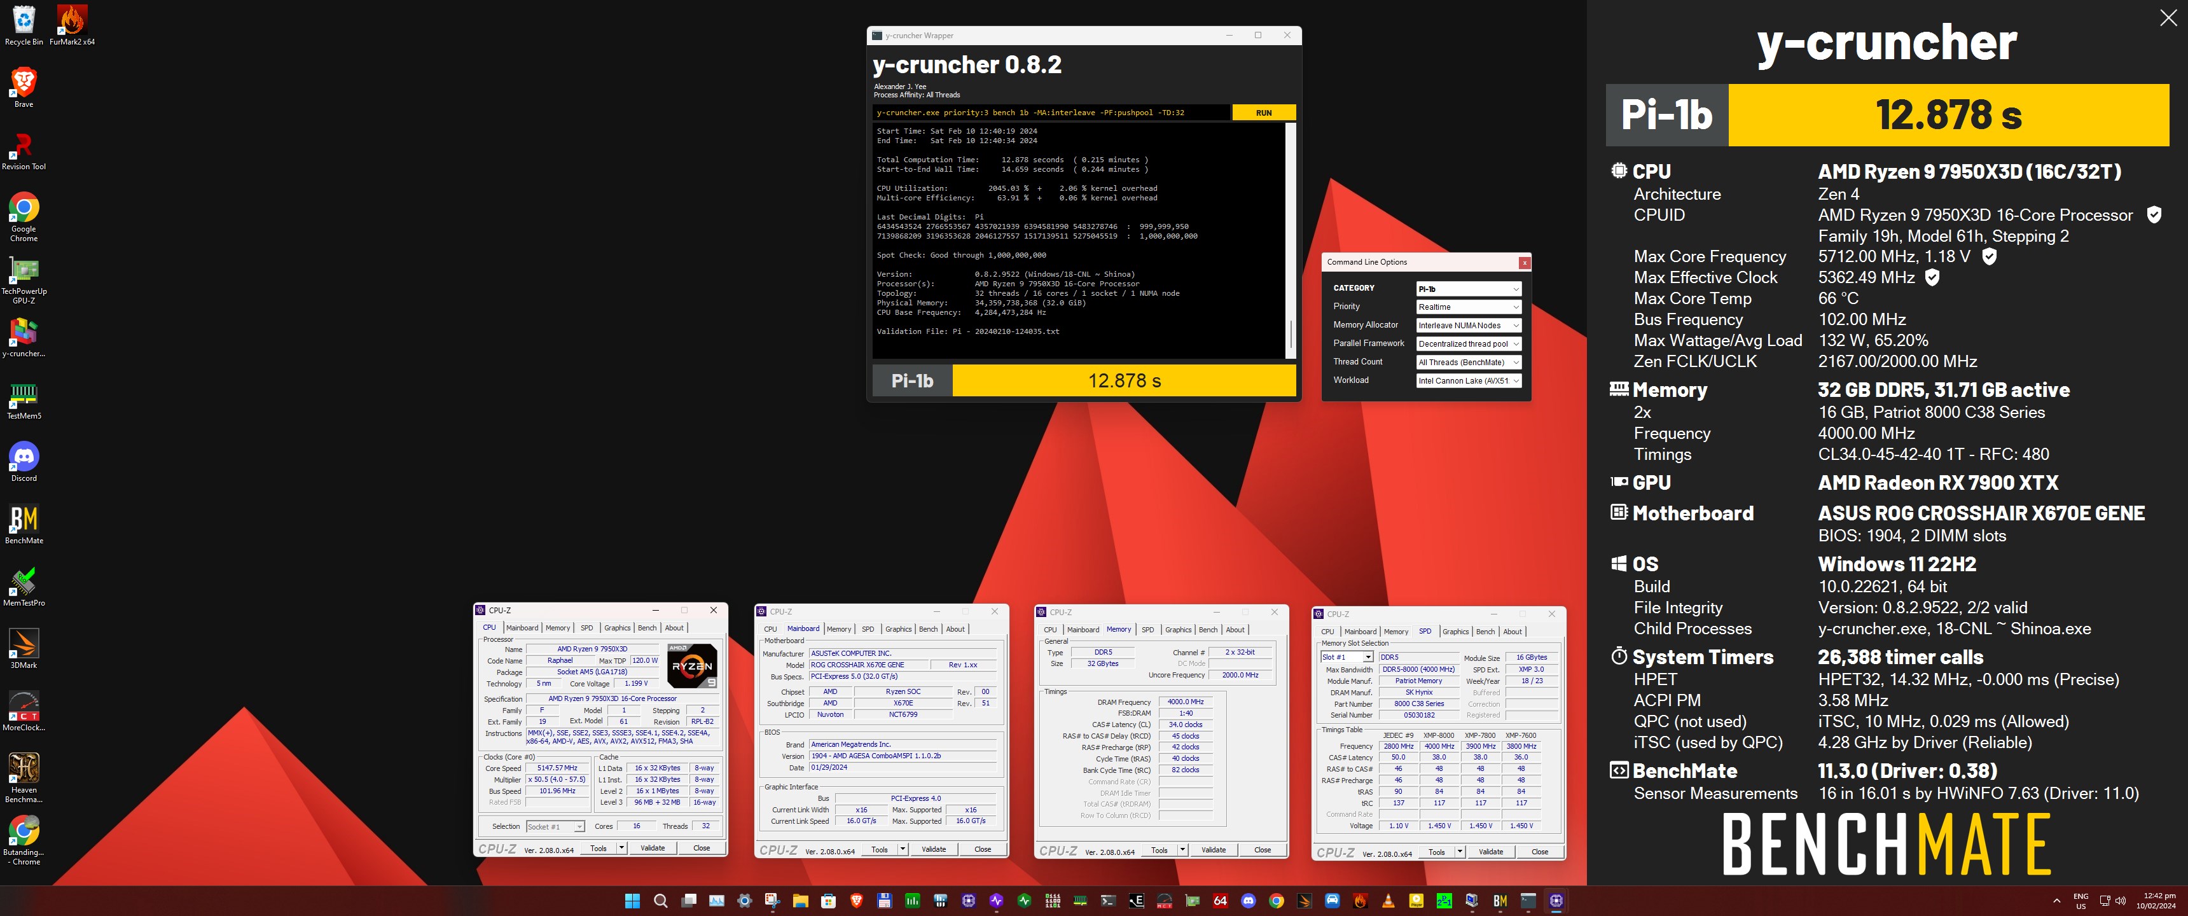
Task: Open Microsoft Store from the taskbar
Action: tap(828, 901)
